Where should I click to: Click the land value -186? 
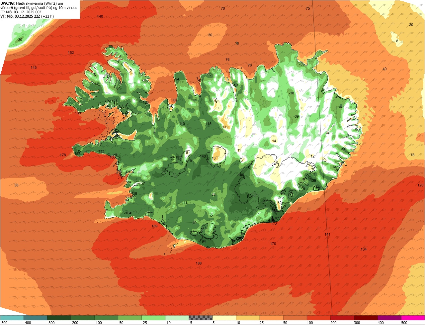click(240, 175)
